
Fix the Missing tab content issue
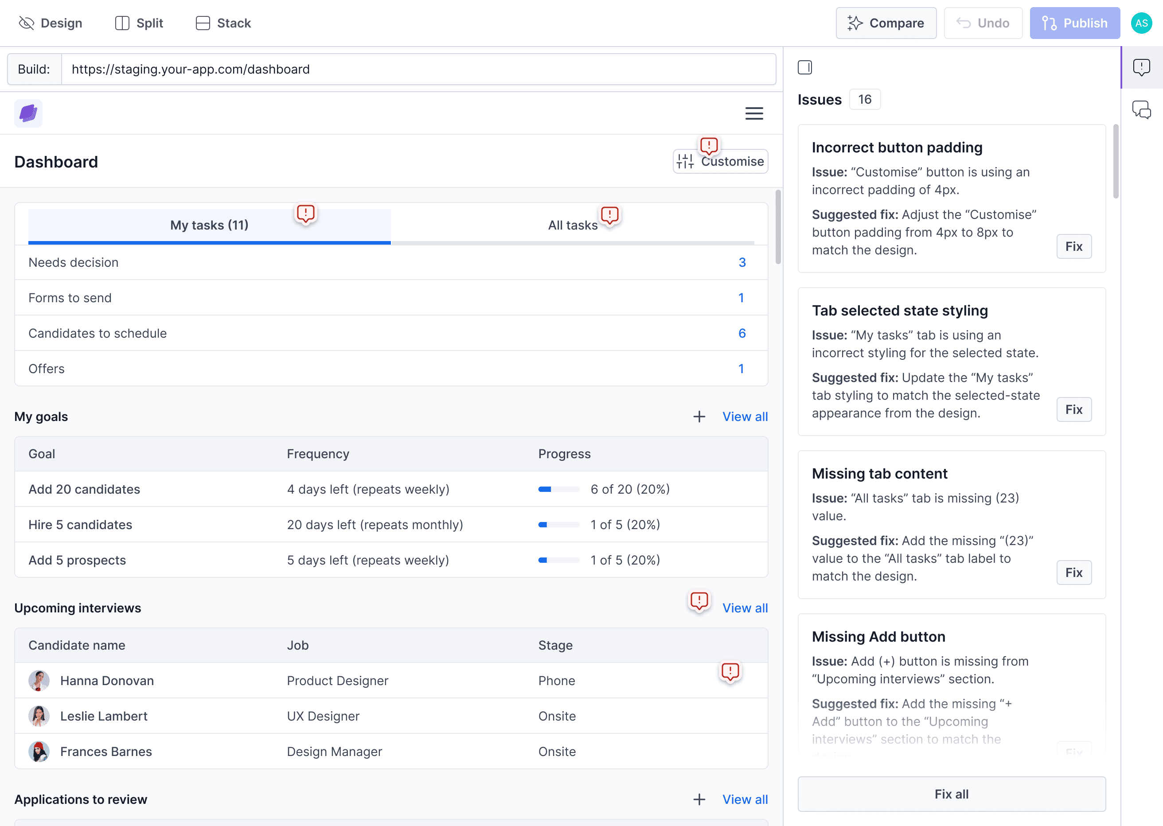pos(1073,573)
